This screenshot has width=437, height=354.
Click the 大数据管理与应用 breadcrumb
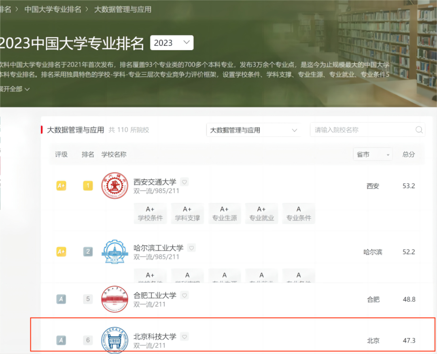point(123,9)
